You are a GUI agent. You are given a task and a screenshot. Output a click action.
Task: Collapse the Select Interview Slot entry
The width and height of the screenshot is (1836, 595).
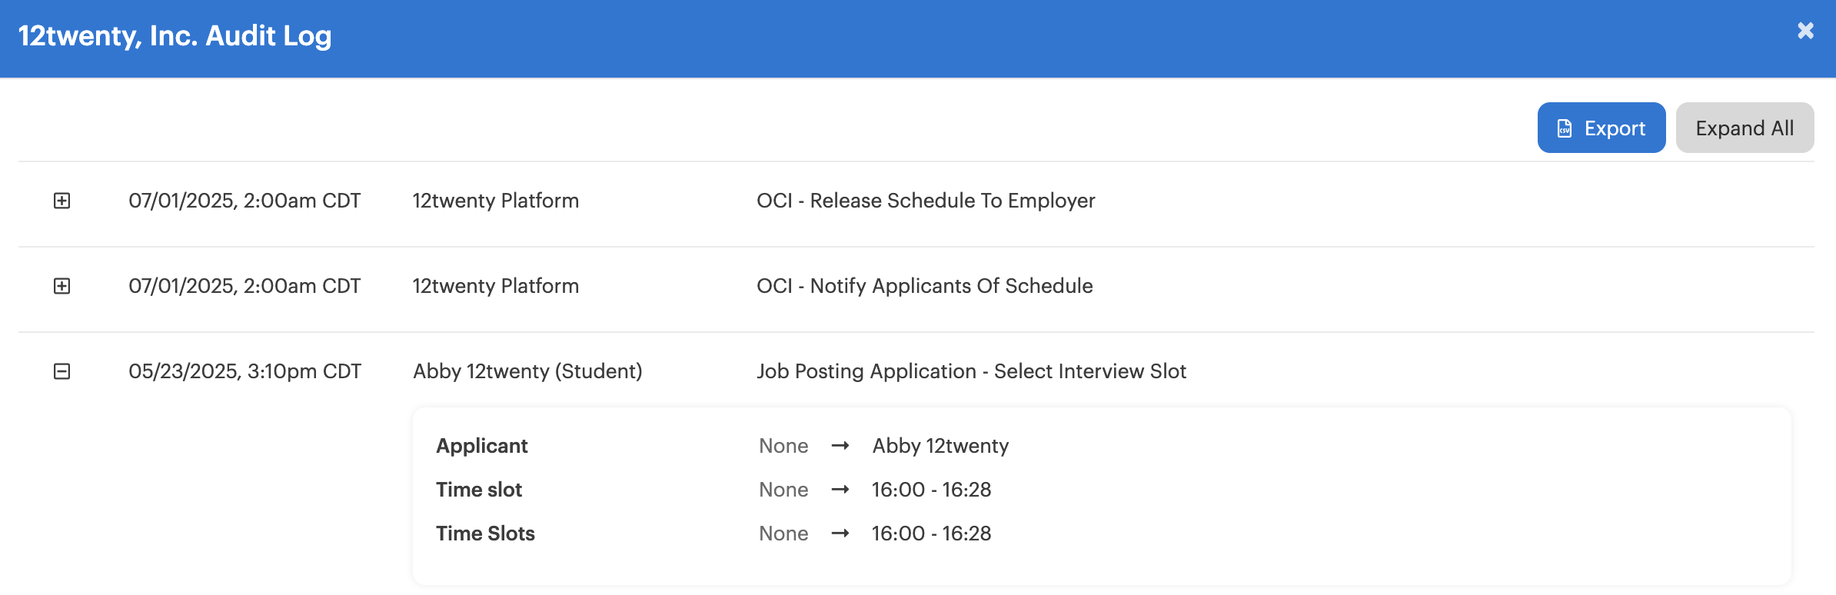click(62, 371)
